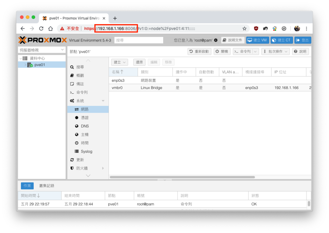The width and height of the screenshot is (329, 233).
Task: Open 說明 help button for node
Action: (x=300, y=51)
